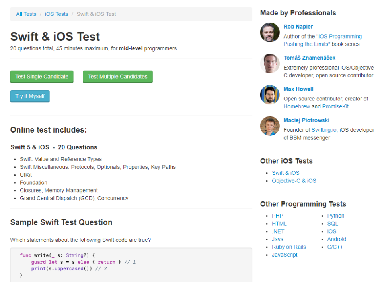Screen dimensions: 382x282
Task: Select the PHP programming test
Action: click(x=277, y=216)
